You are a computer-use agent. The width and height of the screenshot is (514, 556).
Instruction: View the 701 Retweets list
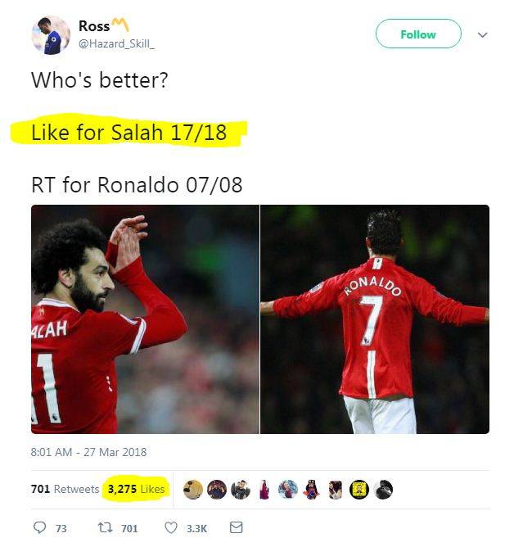click(65, 489)
